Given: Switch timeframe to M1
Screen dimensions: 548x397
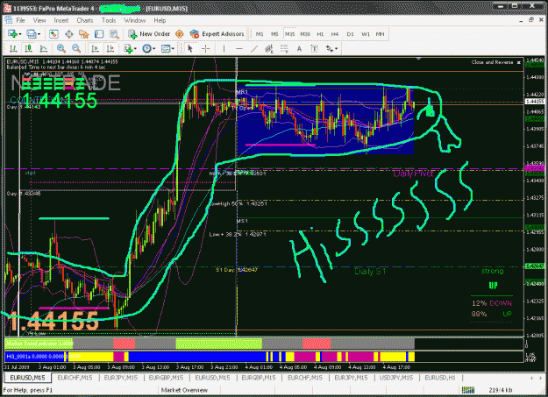Looking at the screenshot, I should click(260, 34).
